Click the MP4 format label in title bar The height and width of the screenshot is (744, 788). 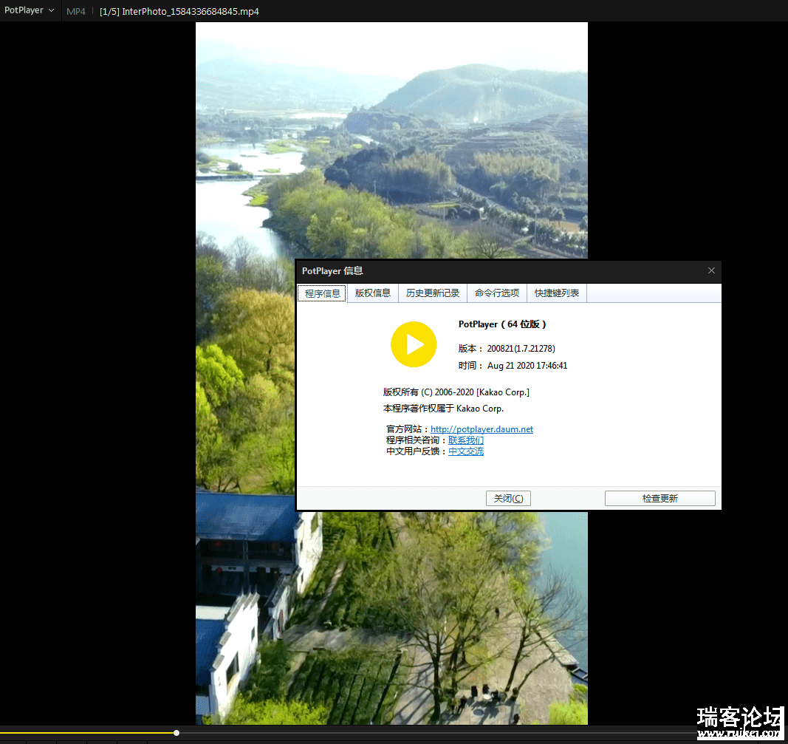[76, 12]
